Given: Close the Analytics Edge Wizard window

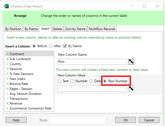Looking at the screenshot, I should (157, 6).
